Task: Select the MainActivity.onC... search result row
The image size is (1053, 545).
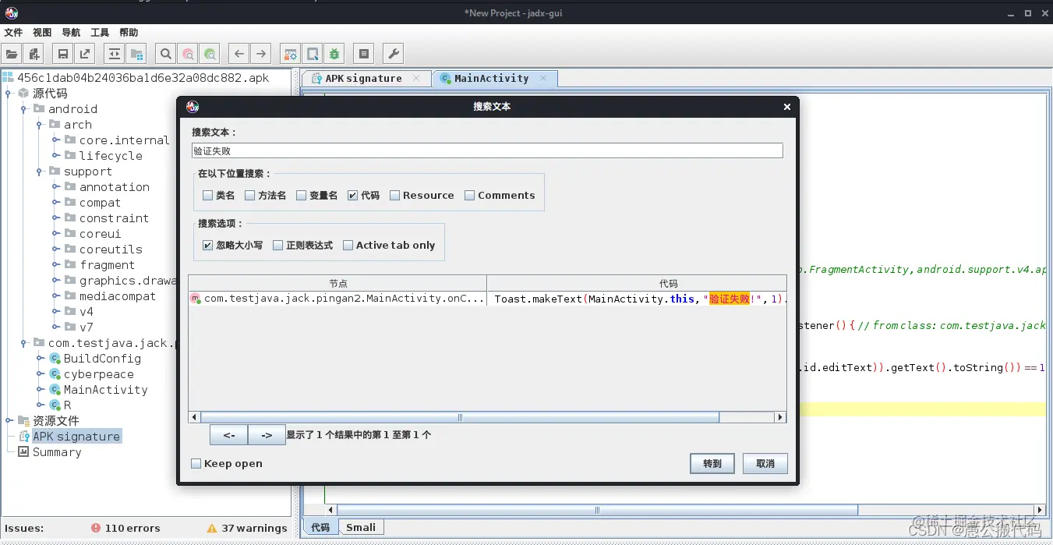Action: tap(487, 299)
